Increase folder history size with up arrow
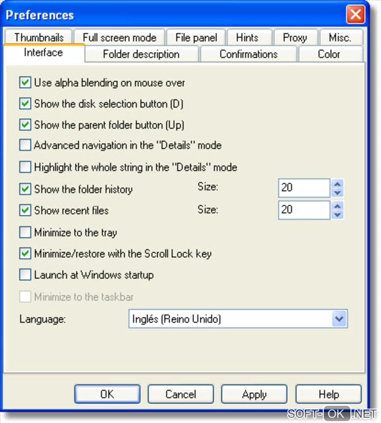Viewport: 381px width, 423px height. pos(338,184)
